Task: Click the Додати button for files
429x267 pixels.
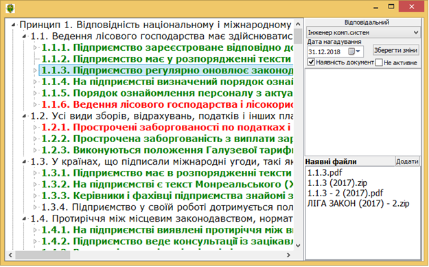Action: click(408, 161)
